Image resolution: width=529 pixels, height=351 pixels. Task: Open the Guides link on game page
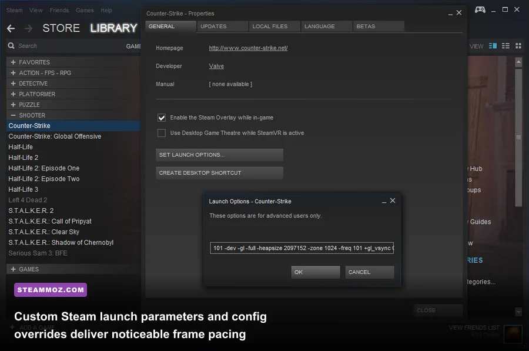480,222
